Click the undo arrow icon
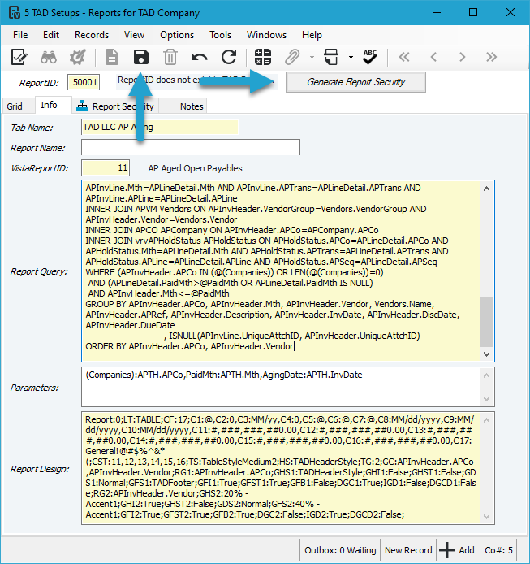The width and height of the screenshot is (530, 564). [200, 57]
